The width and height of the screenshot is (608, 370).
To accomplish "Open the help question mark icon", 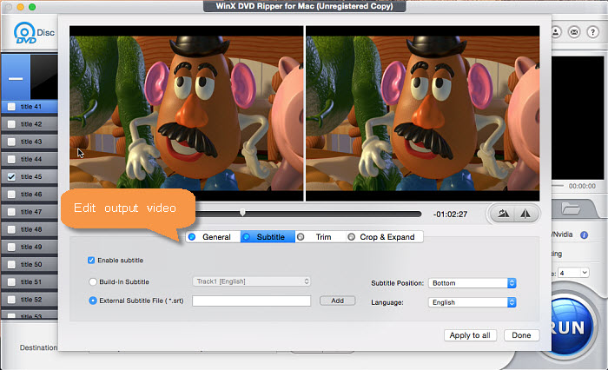I will [x=592, y=32].
